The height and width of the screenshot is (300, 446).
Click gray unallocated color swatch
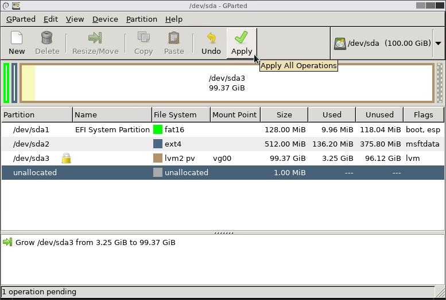pos(158,172)
